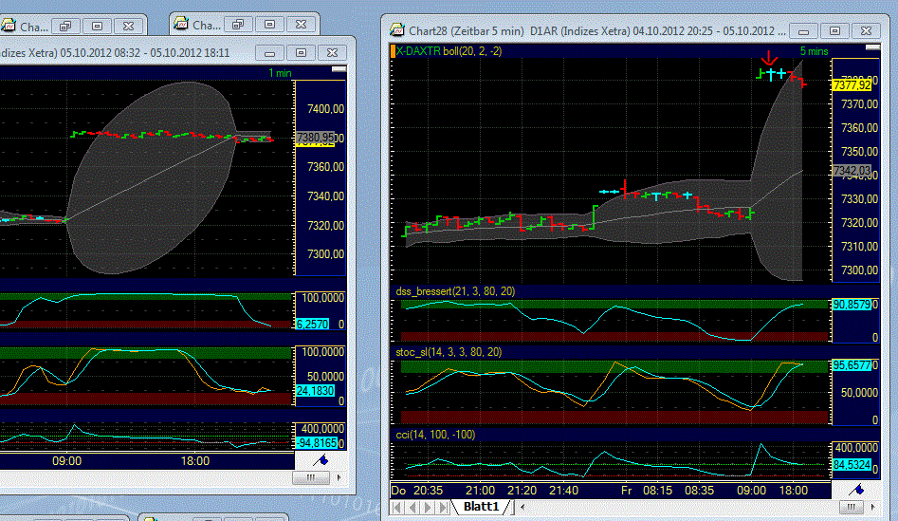Viewport: 898px width, 521px height.
Task: Click the 21:40 time axis label
Action: coord(563,491)
